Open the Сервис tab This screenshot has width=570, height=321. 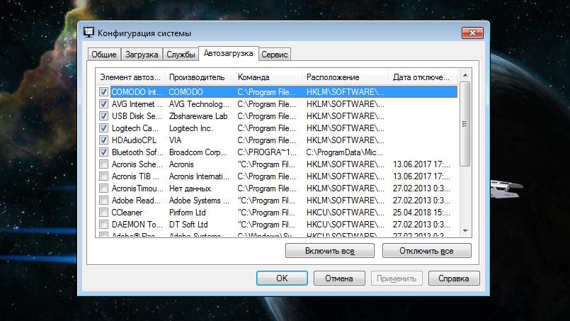pos(275,55)
